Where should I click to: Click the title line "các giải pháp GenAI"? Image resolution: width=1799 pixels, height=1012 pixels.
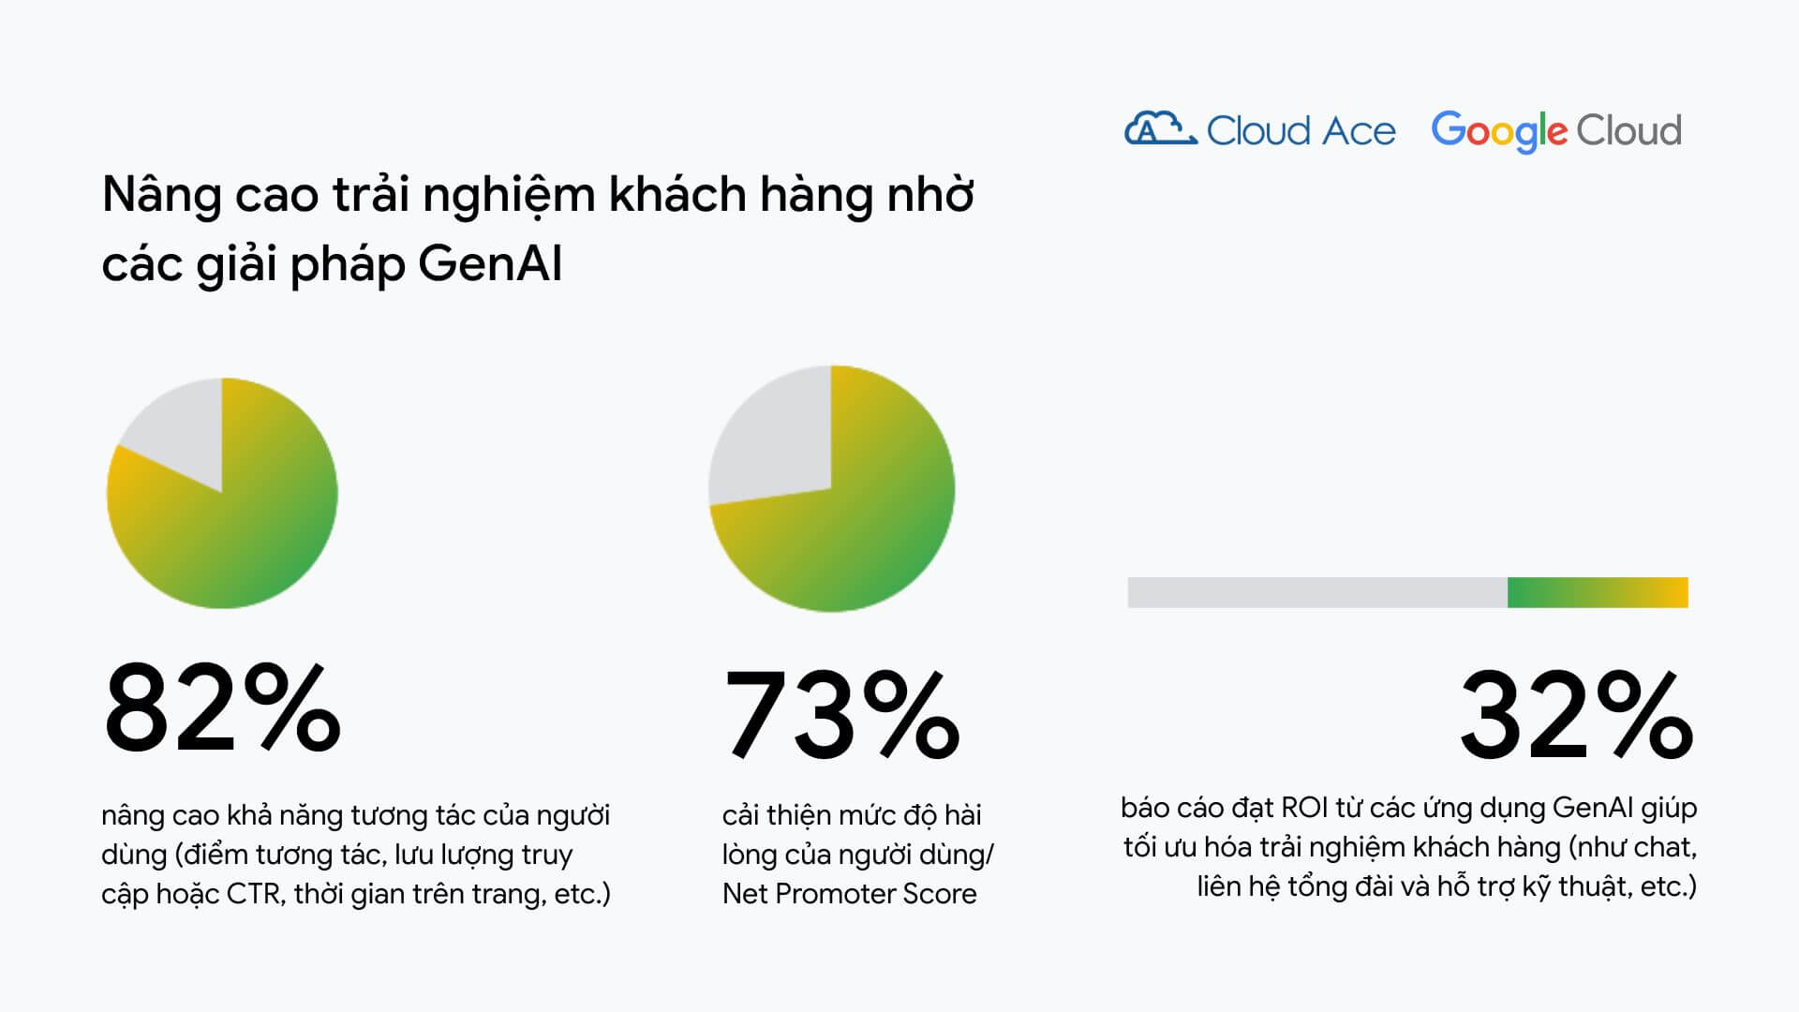point(332,263)
